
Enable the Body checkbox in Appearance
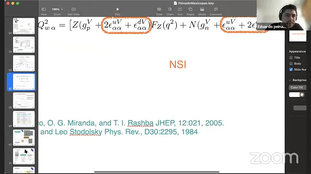click(x=291, y=63)
